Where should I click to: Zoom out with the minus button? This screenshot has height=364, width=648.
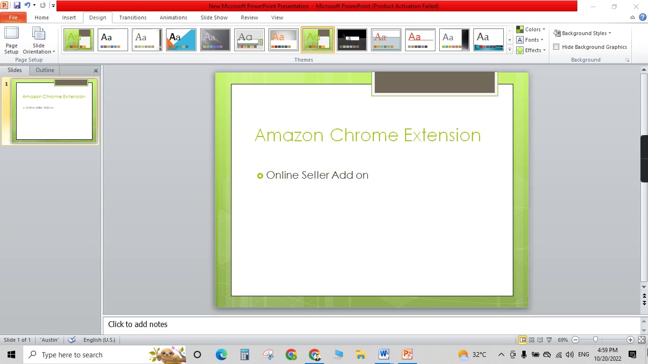click(575, 340)
